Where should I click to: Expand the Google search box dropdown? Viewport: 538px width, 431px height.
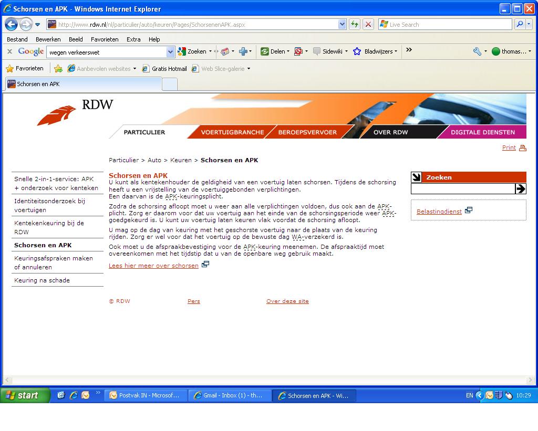point(170,52)
